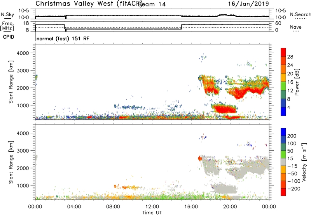
Task: Click the noise bump near 19:30 in N.Sky plot
Action: coord(226,15)
